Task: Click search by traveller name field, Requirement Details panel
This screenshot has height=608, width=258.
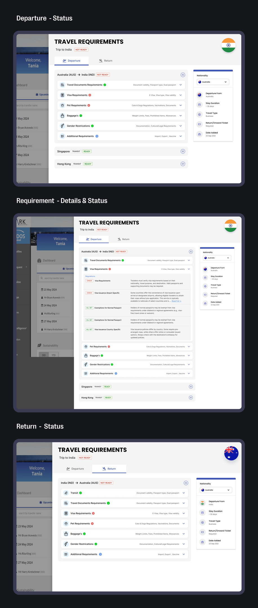Action: tap(56, 278)
